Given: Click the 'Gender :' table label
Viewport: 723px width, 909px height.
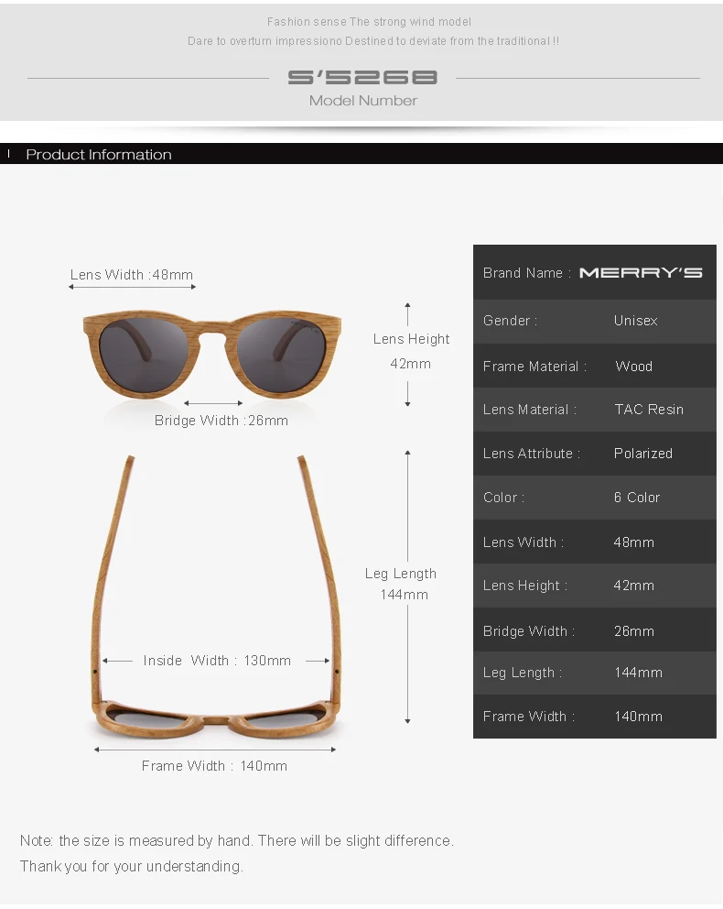Looking at the screenshot, I should point(510,321).
